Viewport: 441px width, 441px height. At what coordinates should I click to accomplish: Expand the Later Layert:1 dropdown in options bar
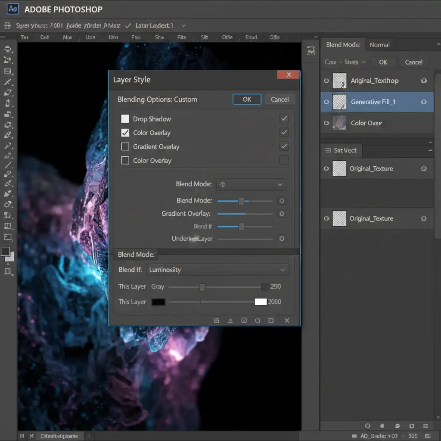184,26
